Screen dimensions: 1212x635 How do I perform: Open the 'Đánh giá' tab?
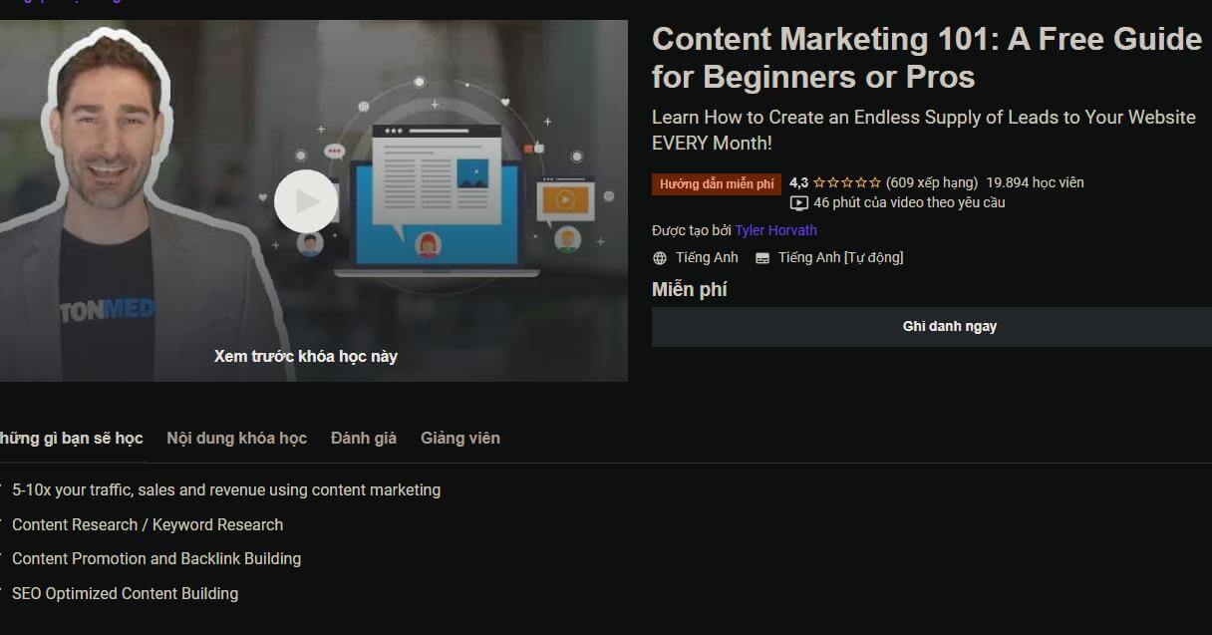[364, 438]
